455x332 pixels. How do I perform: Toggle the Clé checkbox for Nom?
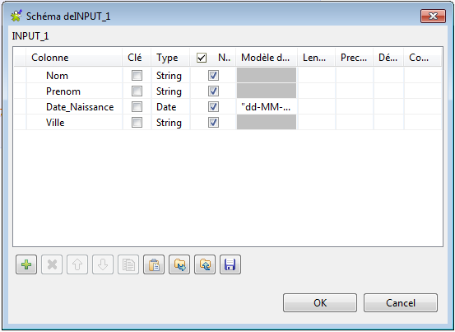(137, 76)
